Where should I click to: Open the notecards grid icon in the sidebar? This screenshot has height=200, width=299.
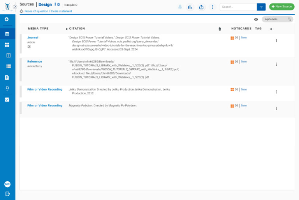[x=7, y=45]
